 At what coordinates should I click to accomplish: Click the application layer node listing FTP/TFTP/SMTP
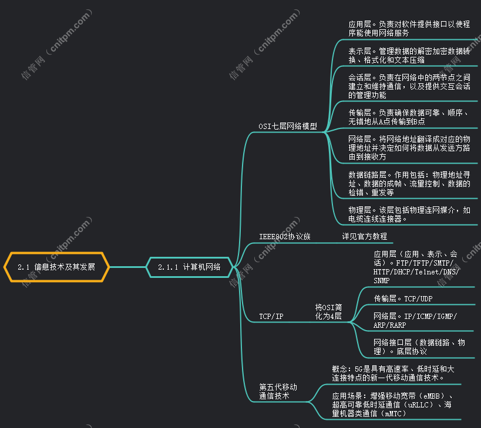tap(417, 267)
